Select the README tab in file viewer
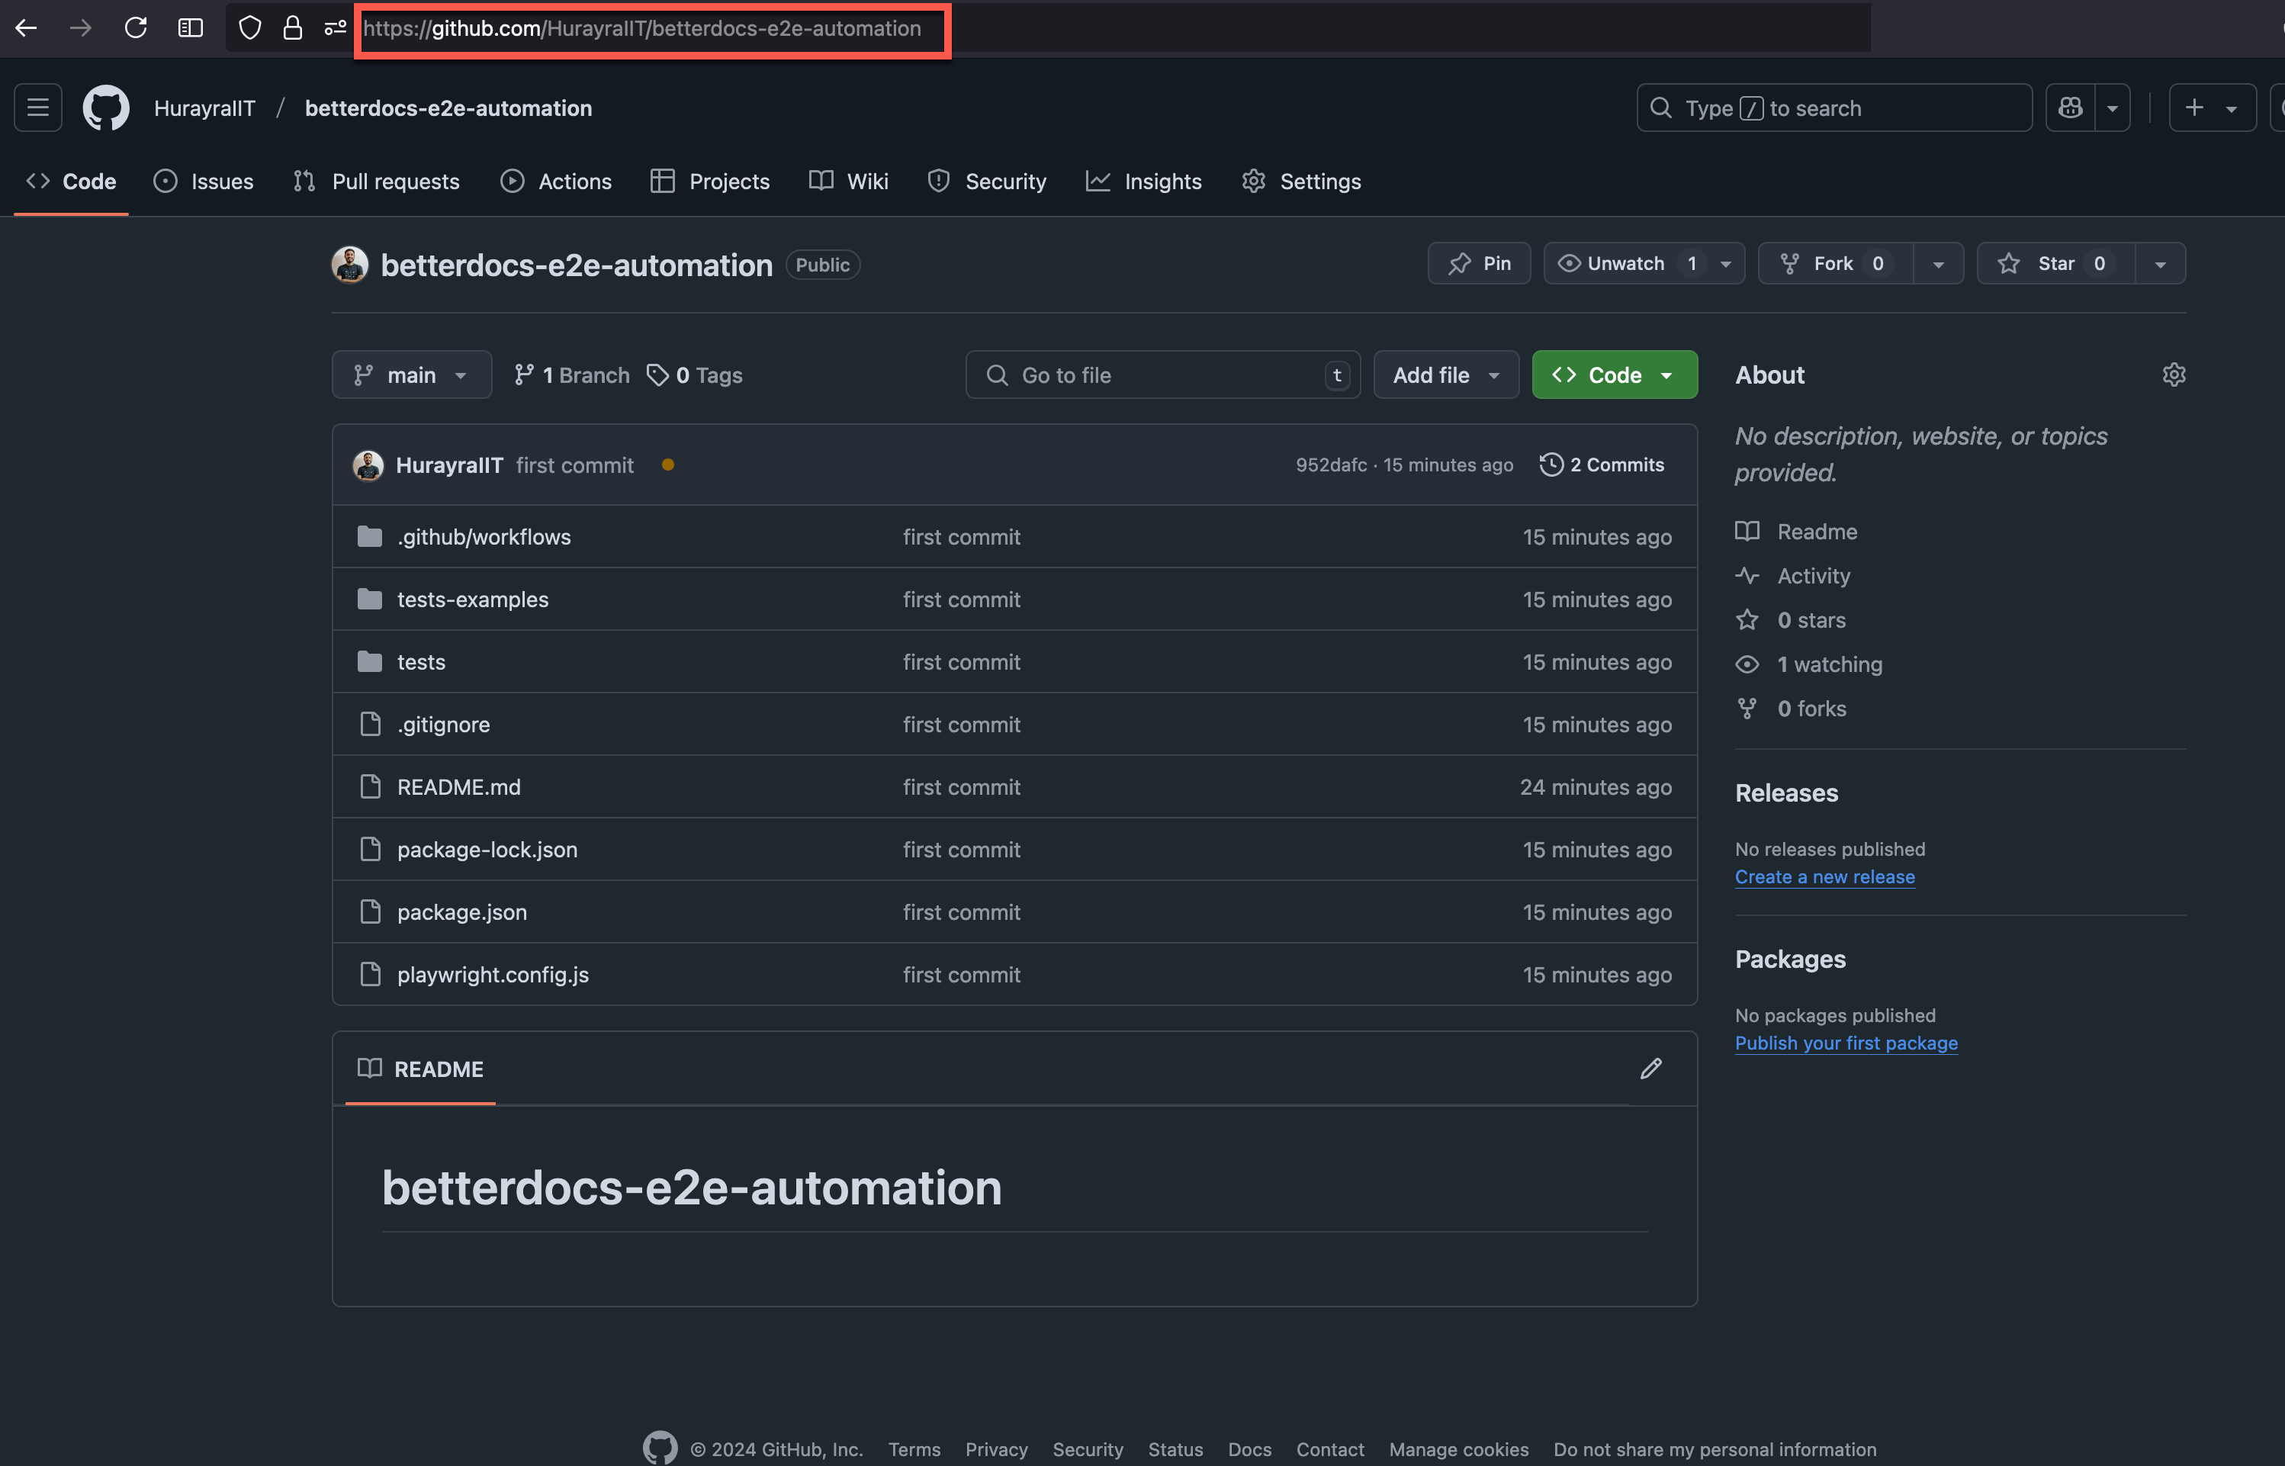Screen dimensions: 2285x1466 [419, 1069]
